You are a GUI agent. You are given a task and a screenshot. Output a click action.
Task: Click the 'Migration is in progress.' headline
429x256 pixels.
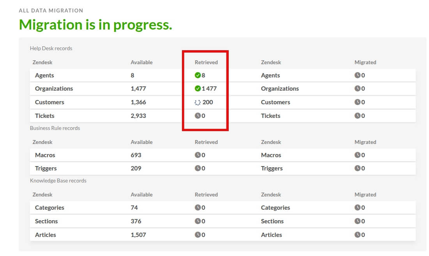tap(95, 25)
